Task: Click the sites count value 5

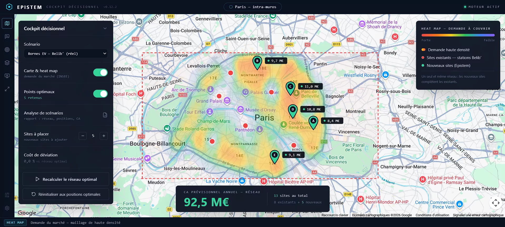Action: (x=93, y=136)
